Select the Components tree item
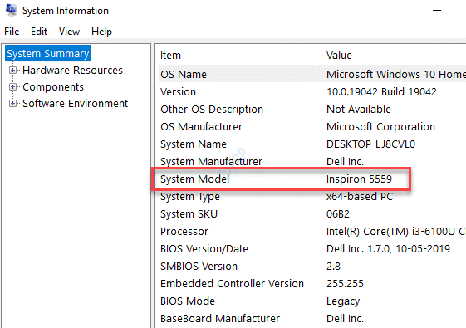The height and width of the screenshot is (328, 466). tap(53, 87)
